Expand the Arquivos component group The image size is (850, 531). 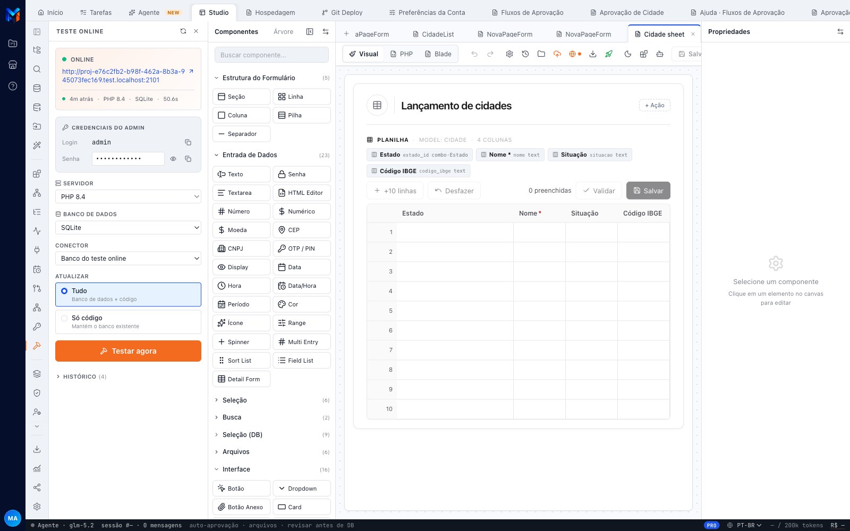(271, 452)
